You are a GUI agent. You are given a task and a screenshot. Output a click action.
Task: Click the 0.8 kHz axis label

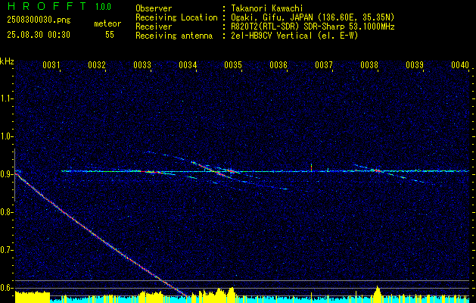pyautogui.click(x=6, y=212)
